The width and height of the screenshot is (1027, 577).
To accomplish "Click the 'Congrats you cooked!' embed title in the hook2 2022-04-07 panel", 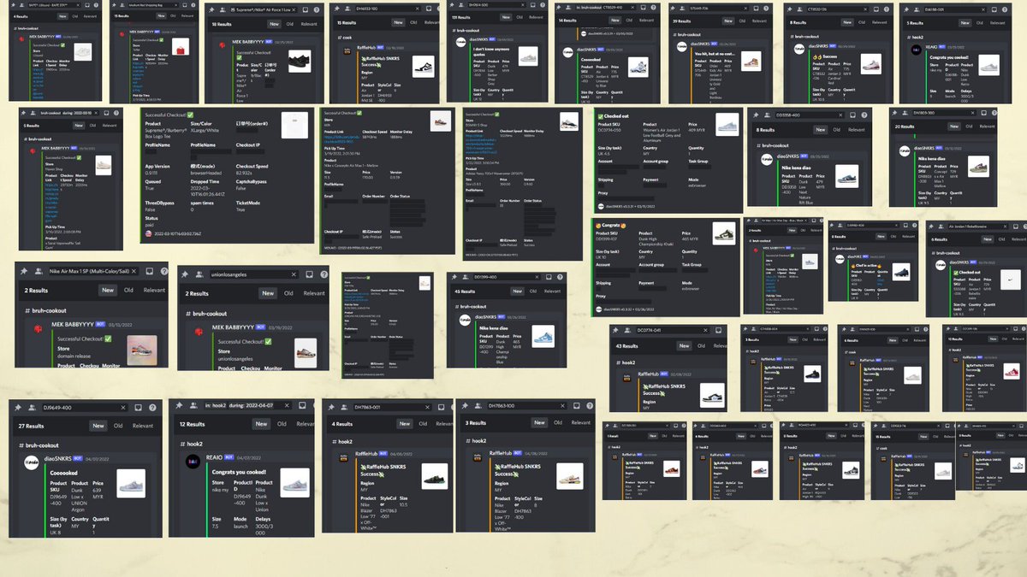I will pos(239,472).
